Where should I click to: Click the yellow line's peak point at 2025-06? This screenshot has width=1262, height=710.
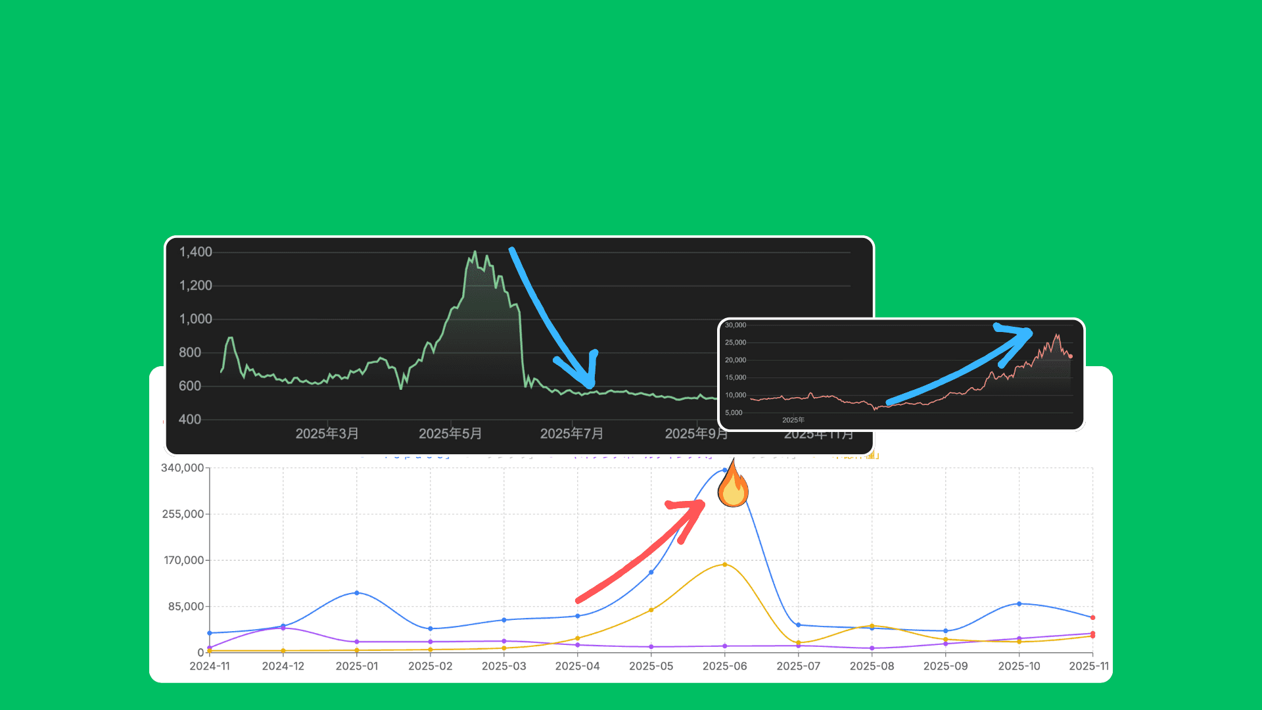tap(725, 565)
